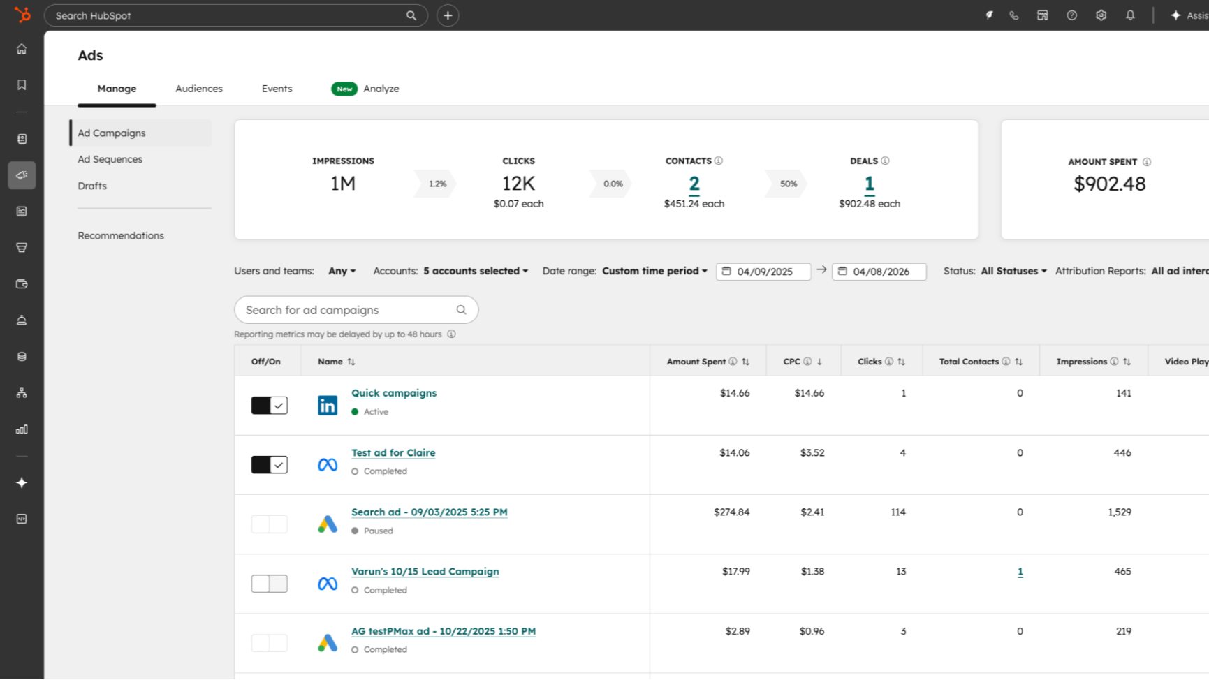Select the Bookmarks icon in the sidebar

(x=21, y=84)
